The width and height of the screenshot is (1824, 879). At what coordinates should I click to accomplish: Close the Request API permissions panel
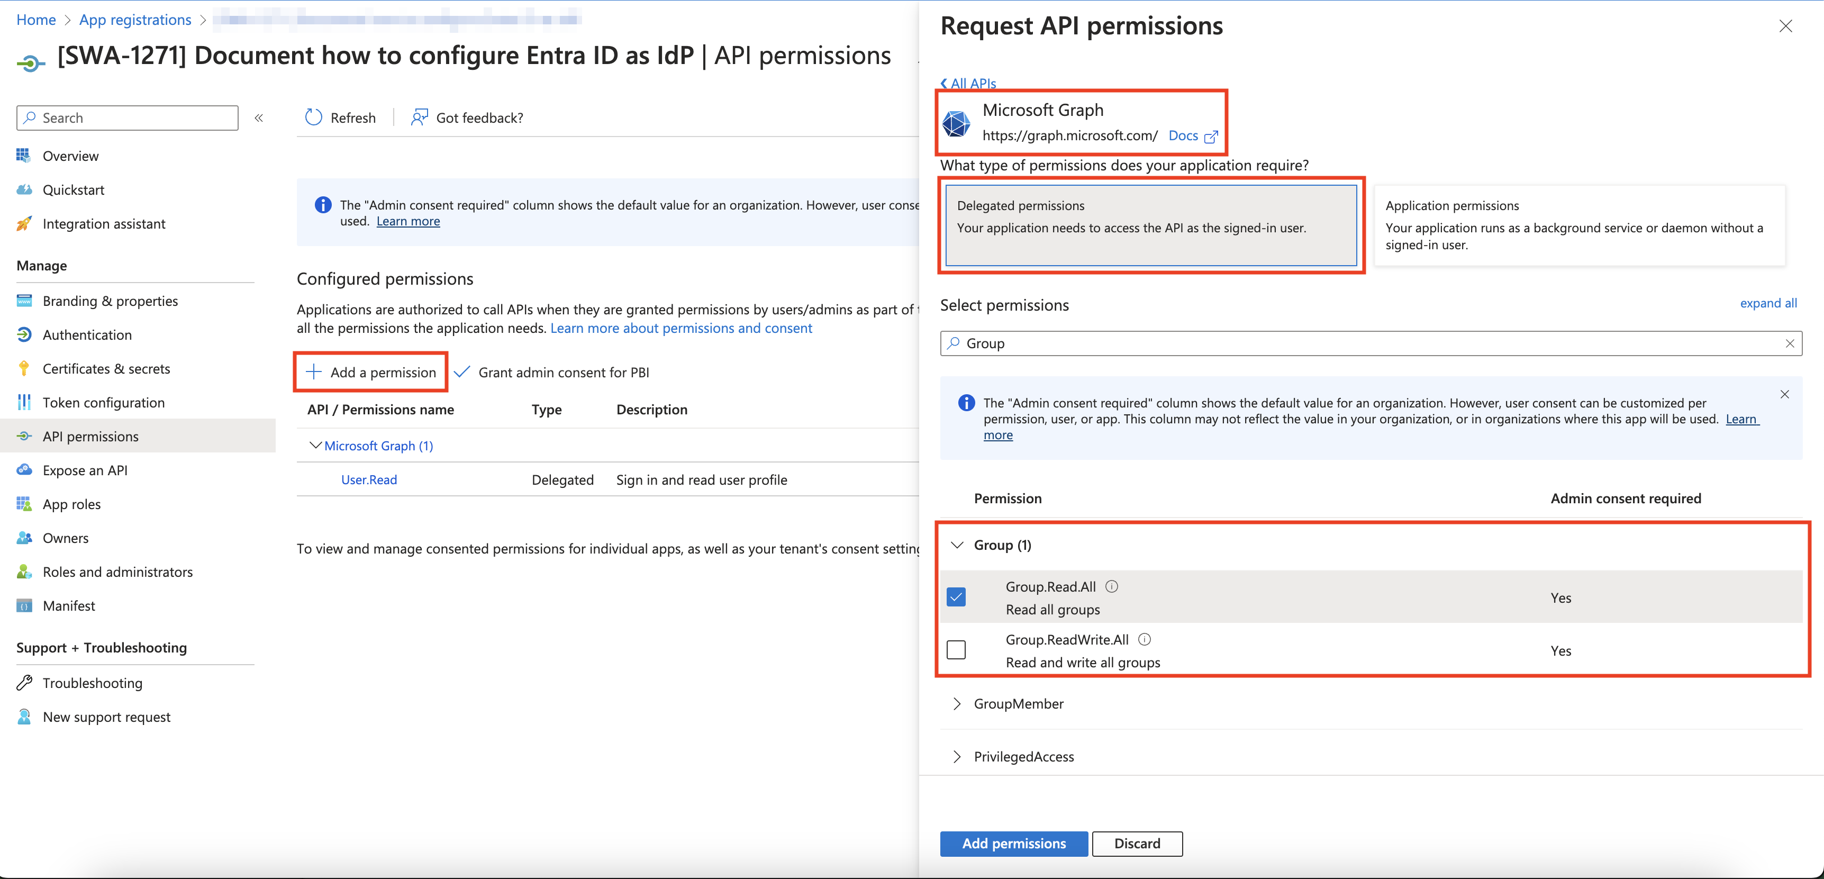(x=1786, y=26)
